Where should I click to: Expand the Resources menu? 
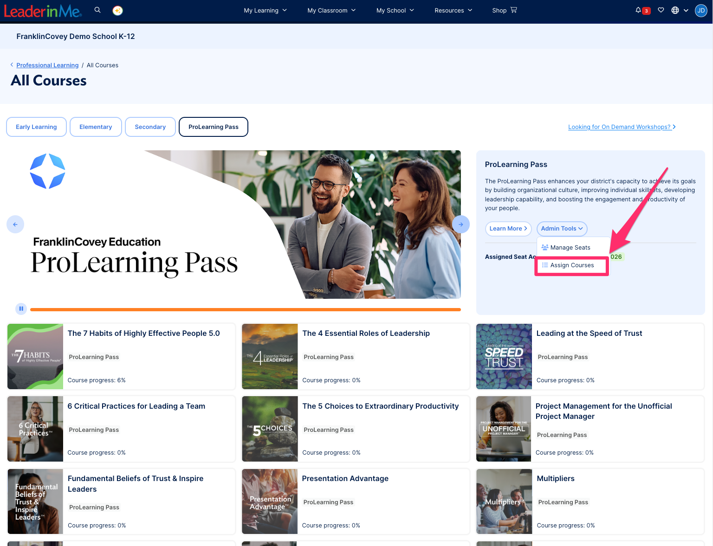point(454,10)
